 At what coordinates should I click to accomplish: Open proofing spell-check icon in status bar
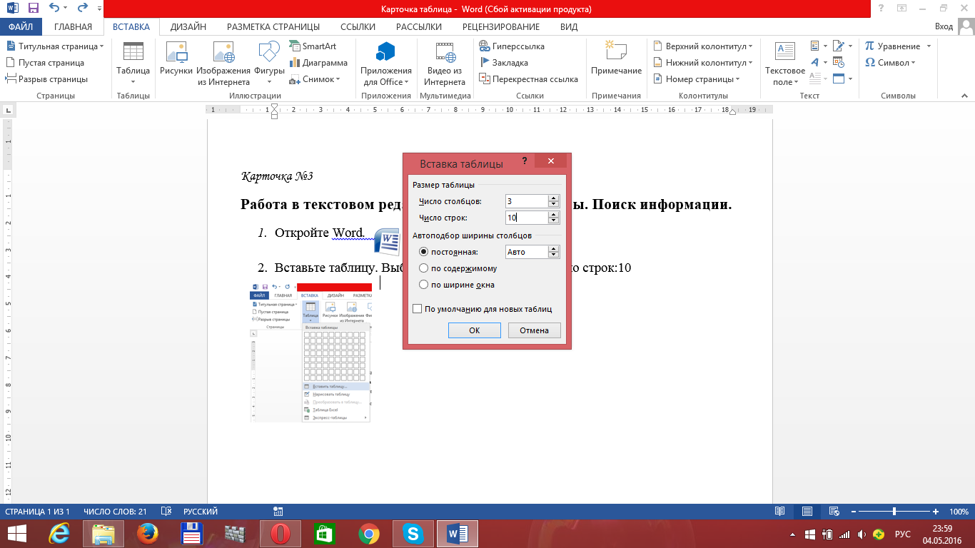coord(166,512)
